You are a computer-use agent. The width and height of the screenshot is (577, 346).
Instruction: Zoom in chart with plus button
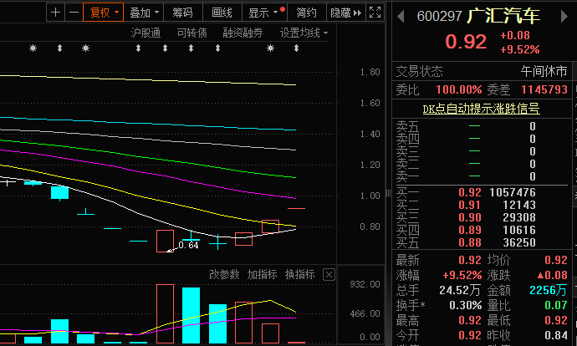(x=55, y=13)
